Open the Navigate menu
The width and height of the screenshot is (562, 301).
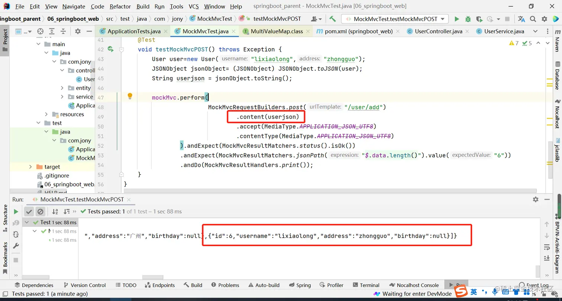[x=74, y=6]
